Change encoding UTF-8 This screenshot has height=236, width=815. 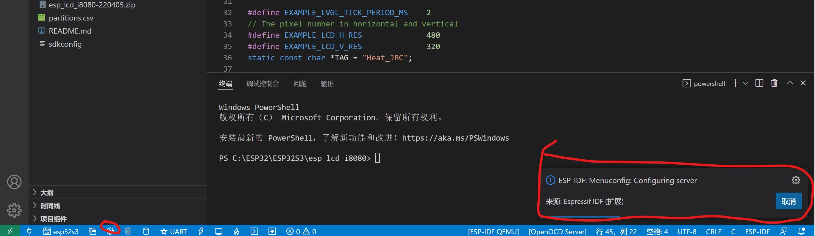coord(687,232)
